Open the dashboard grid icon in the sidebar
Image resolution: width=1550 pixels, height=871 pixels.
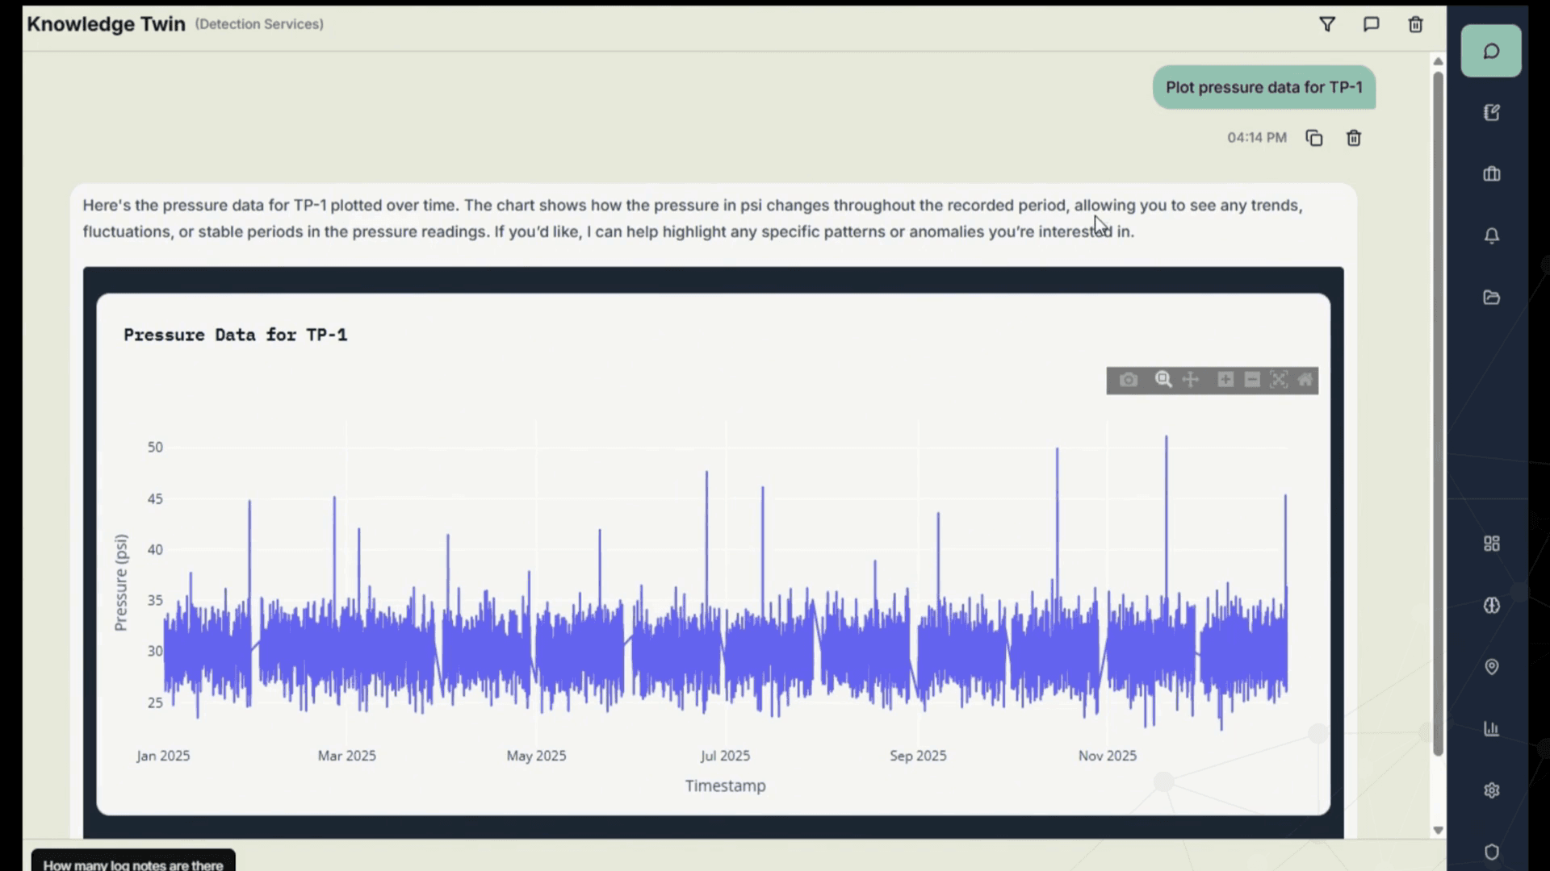click(x=1491, y=542)
